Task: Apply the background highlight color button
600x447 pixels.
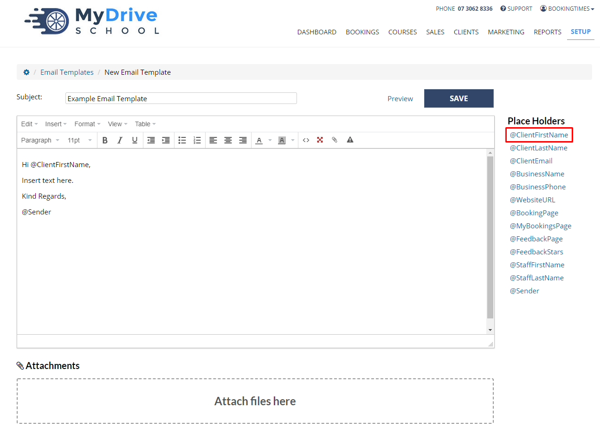Action: (x=282, y=140)
